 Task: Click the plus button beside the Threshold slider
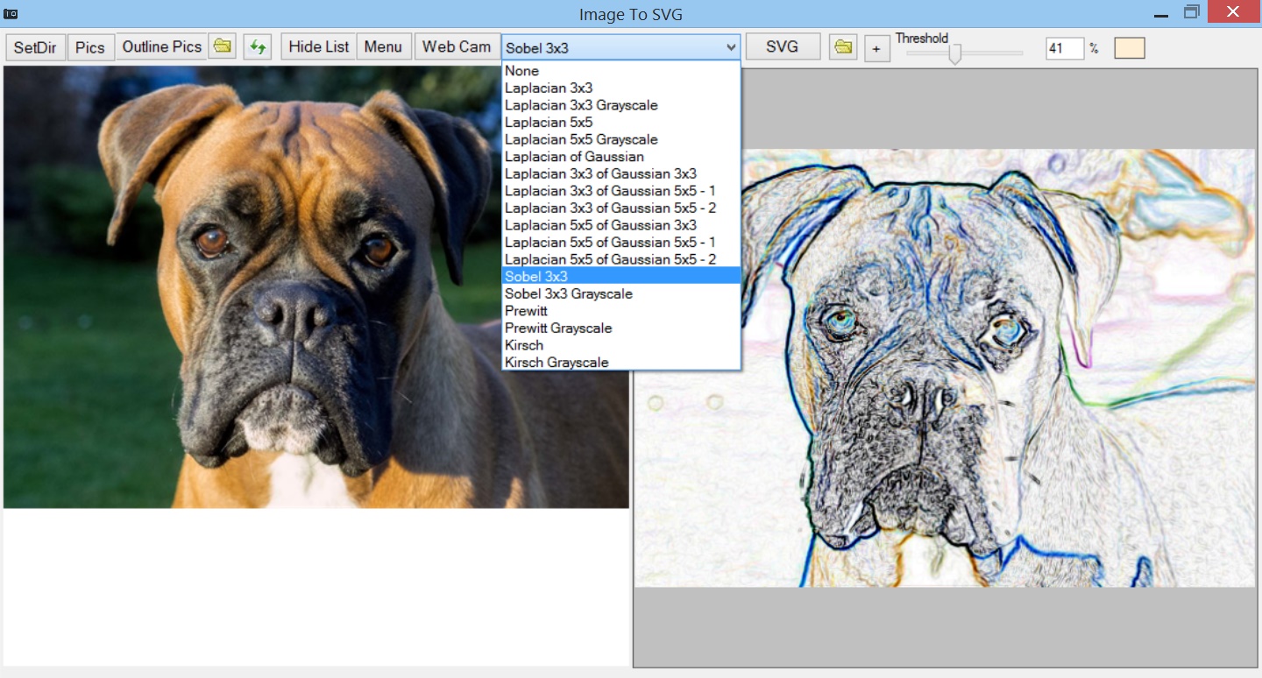click(877, 49)
